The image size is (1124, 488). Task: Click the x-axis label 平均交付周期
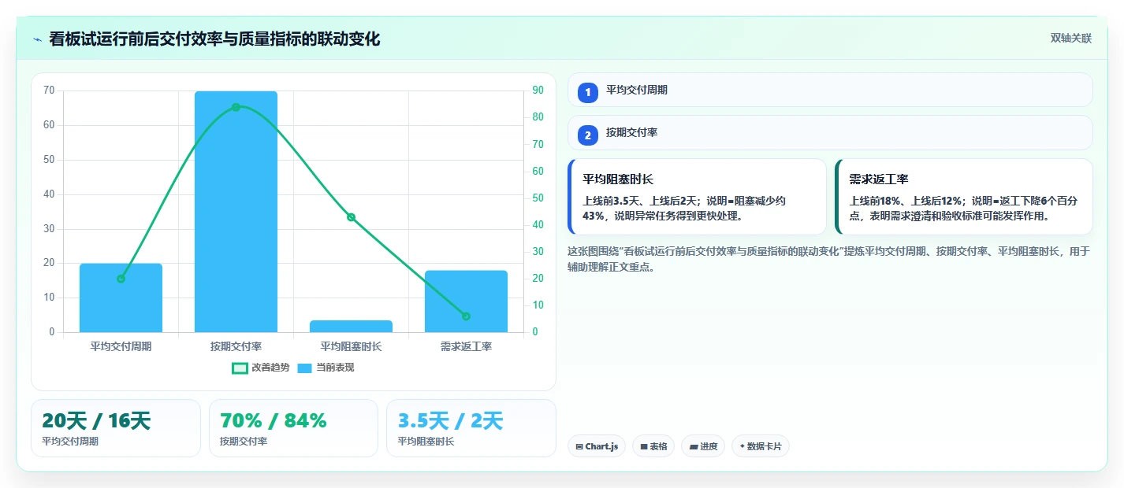(x=121, y=346)
